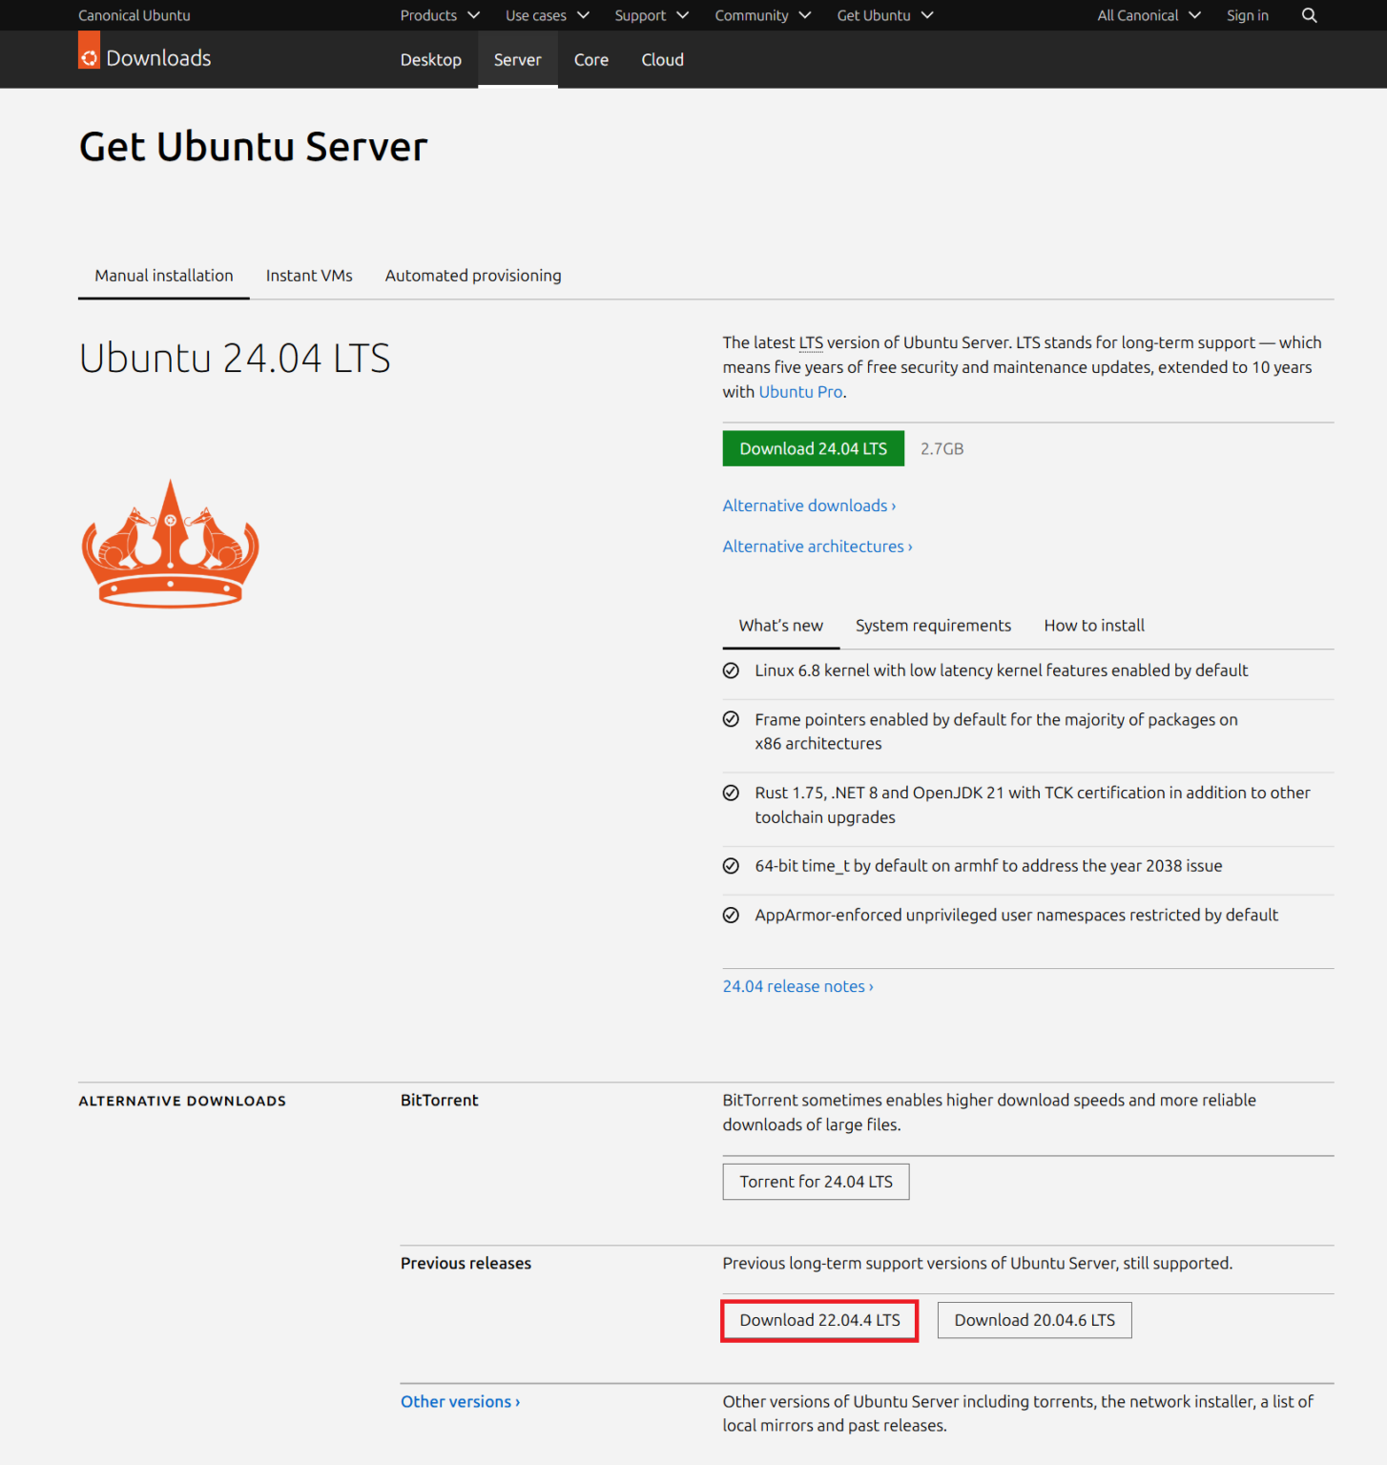This screenshot has height=1465, width=1387.
Task: Open the Alternative architectures link
Action: click(x=817, y=546)
